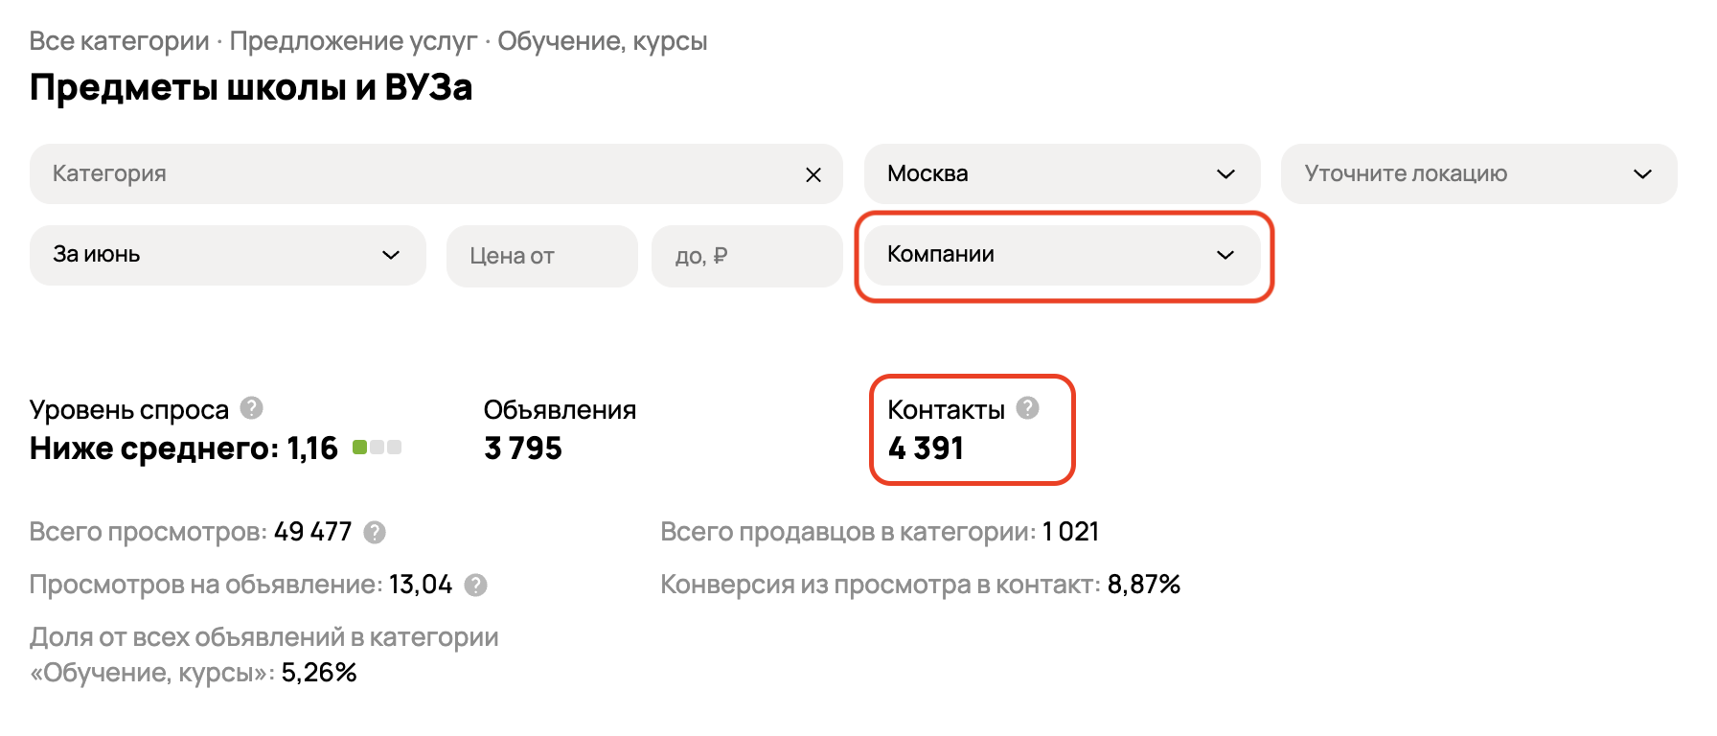Go to Все категории breadcrumb
1717x736 pixels.
point(120,41)
